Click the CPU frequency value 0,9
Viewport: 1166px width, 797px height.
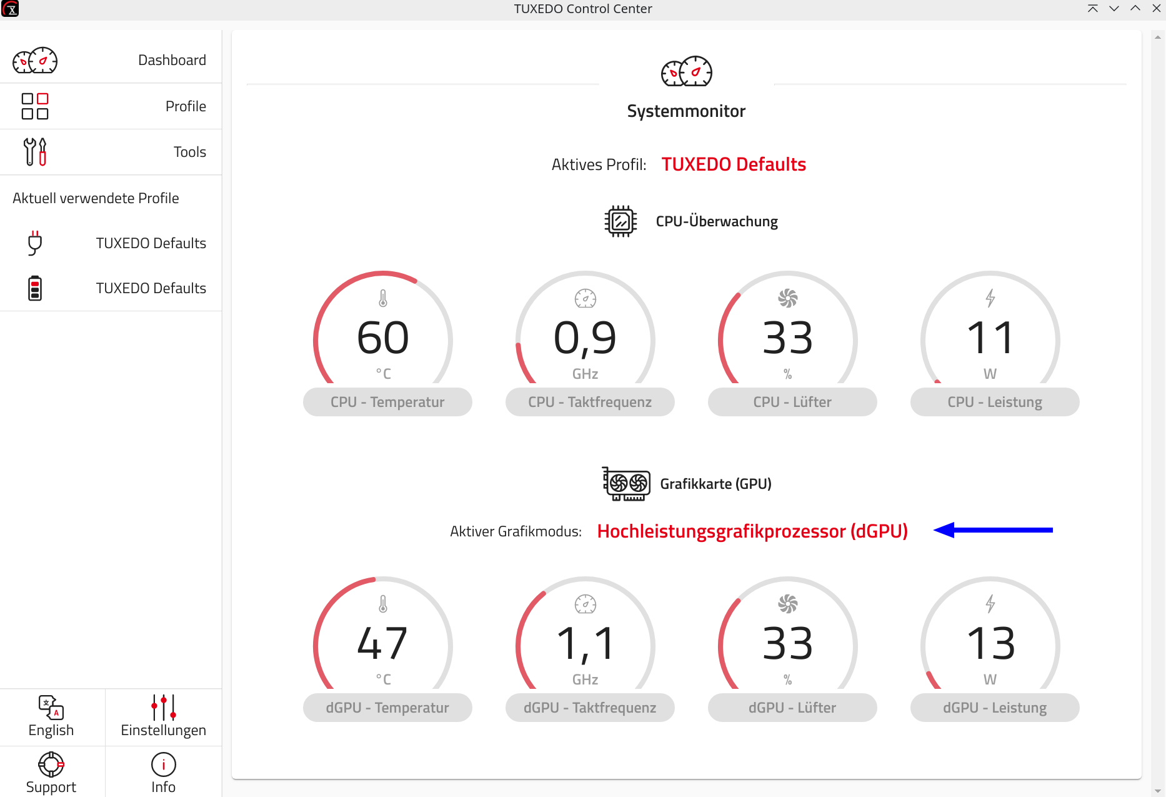tap(585, 338)
